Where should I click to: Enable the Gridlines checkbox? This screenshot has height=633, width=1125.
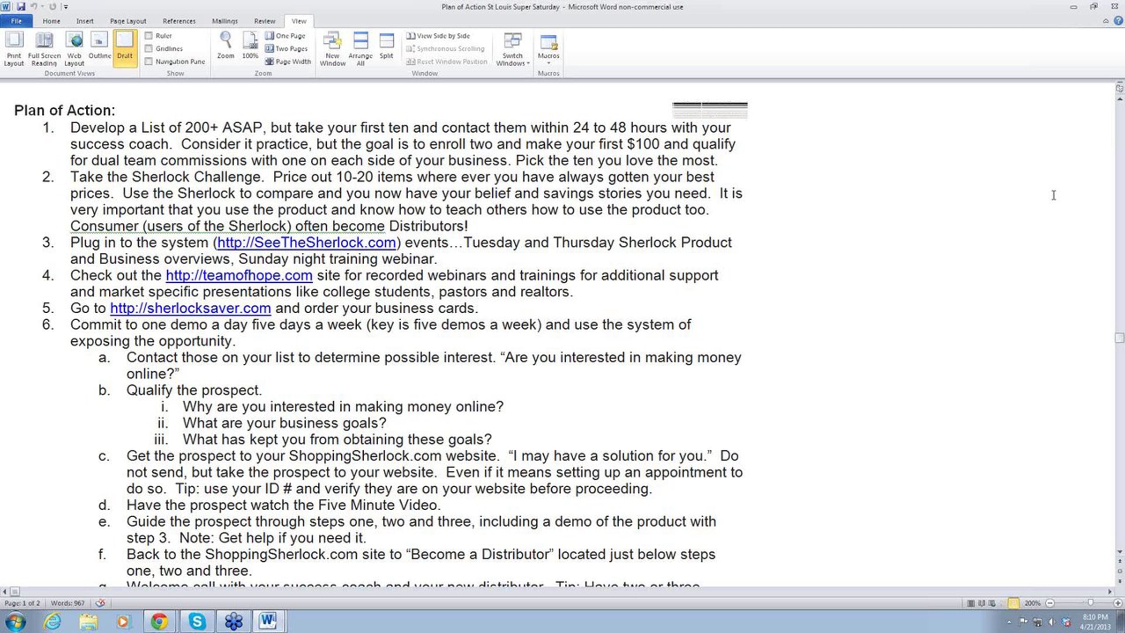(149, 48)
